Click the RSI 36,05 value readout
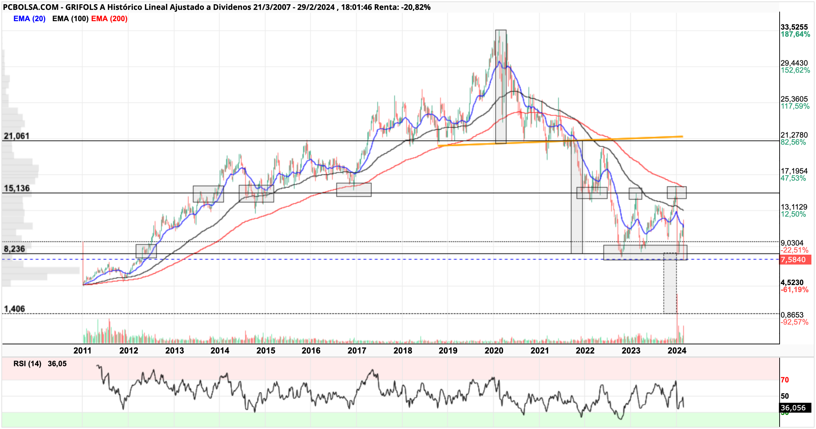This screenshot has height=429, width=816. [57, 364]
